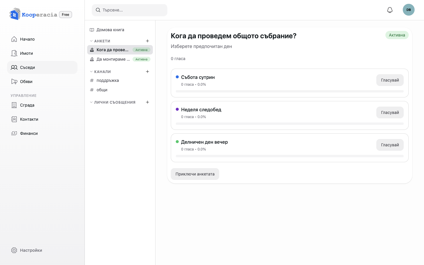Image resolution: width=424 pixels, height=265 pixels.
Task: Click the poll title Кога да проведем общото събрание?
Action: coord(233,36)
